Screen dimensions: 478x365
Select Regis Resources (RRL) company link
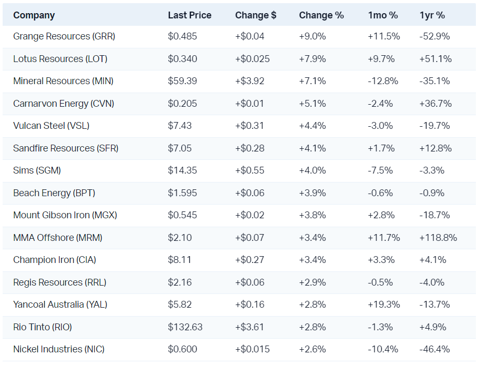[59, 282]
